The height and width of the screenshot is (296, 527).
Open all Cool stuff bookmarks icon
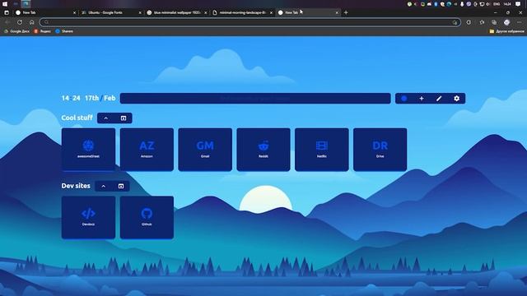tap(124, 118)
